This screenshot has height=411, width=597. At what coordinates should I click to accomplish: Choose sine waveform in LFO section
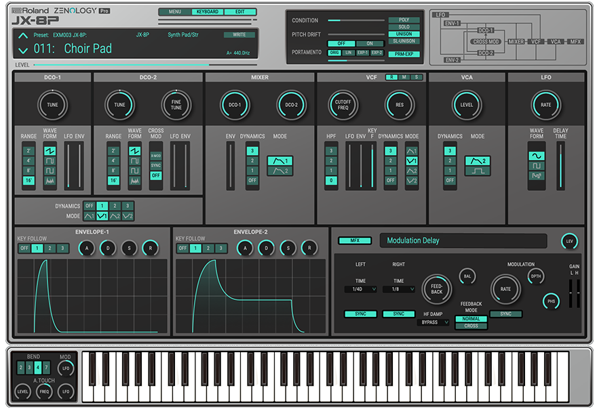536,156
